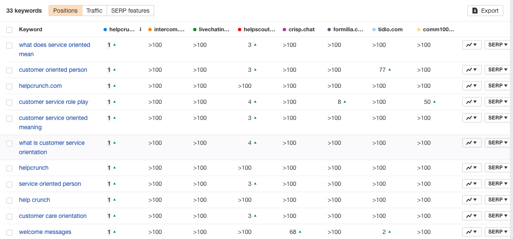
Task: Check the 'helpcrunch' keyword row checkbox
Action: pos(9,168)
